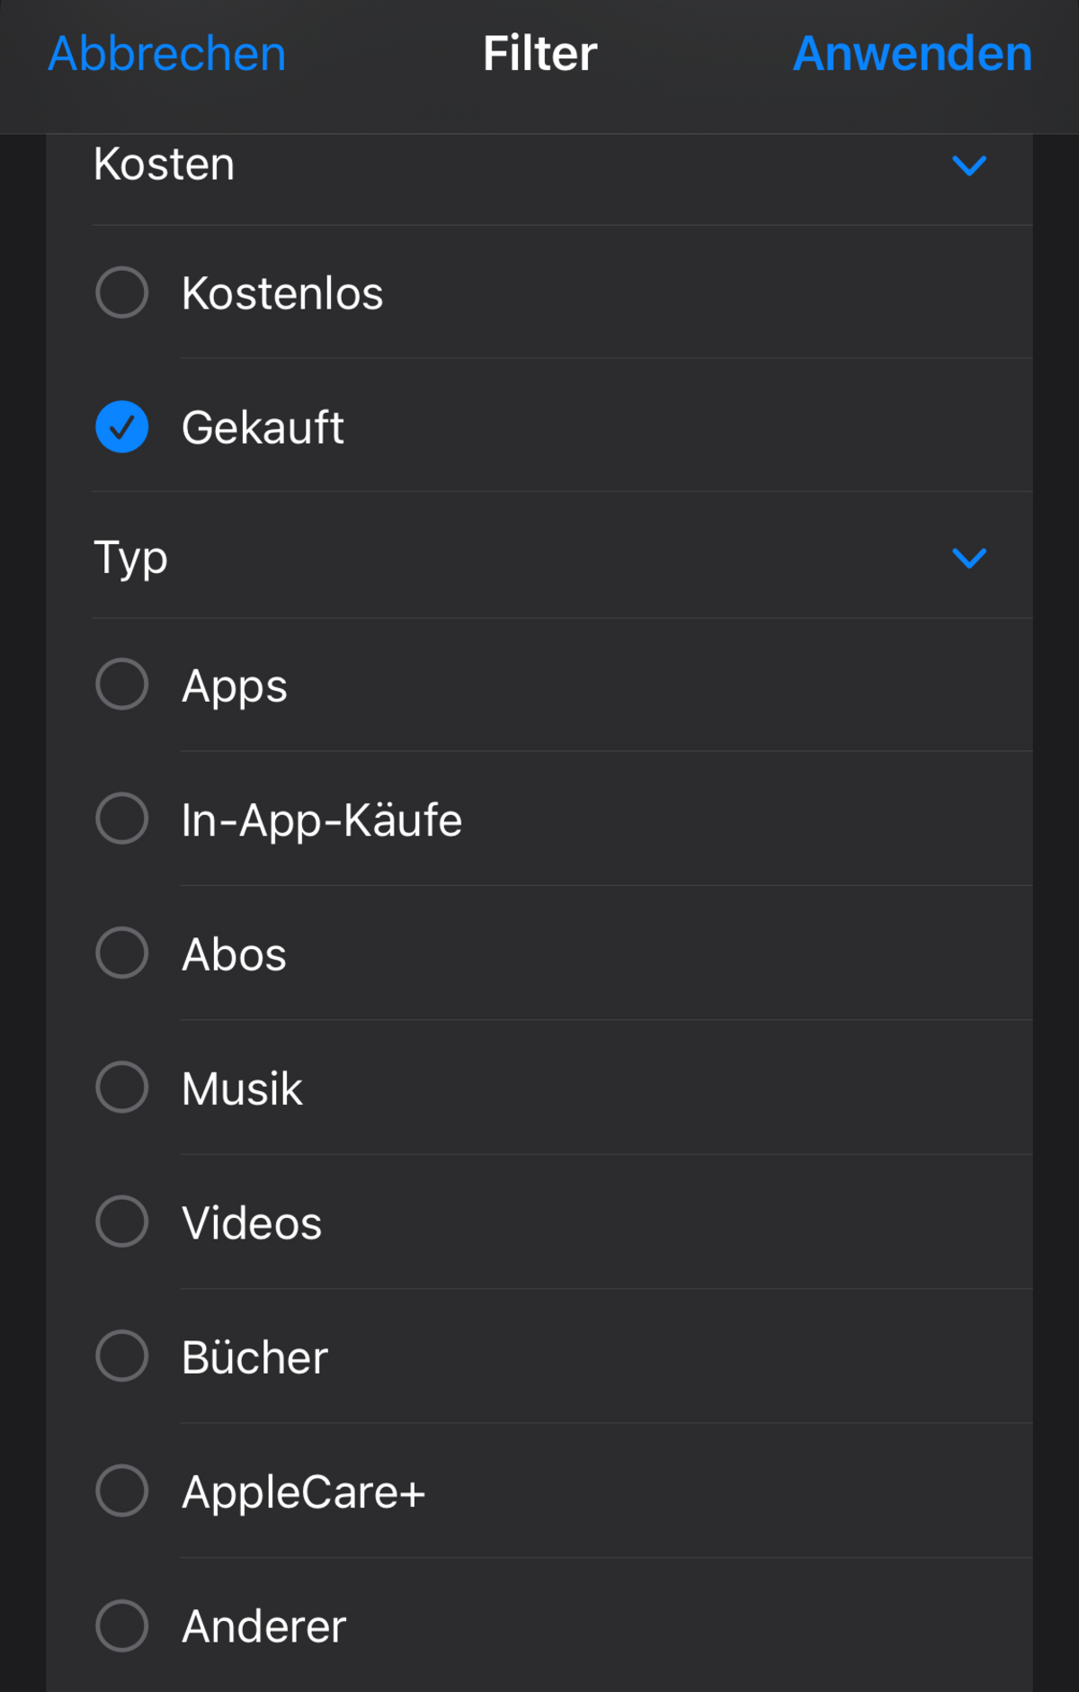1079x1692 pixels.
Task: Select the Apps radio circle
Action: [x=122, y=685]
